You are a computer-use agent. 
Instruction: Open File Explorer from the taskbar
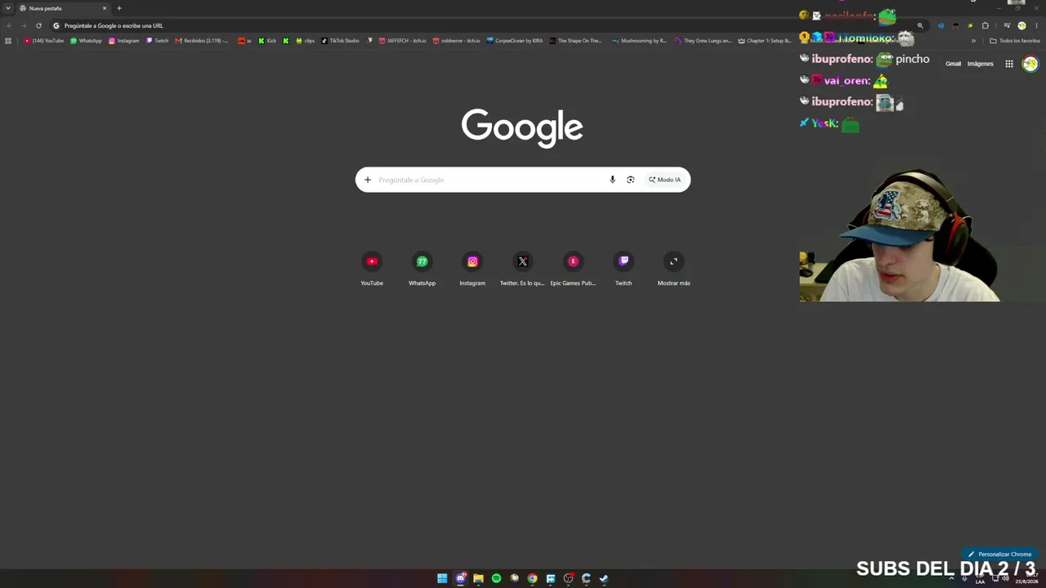[478, 578]
